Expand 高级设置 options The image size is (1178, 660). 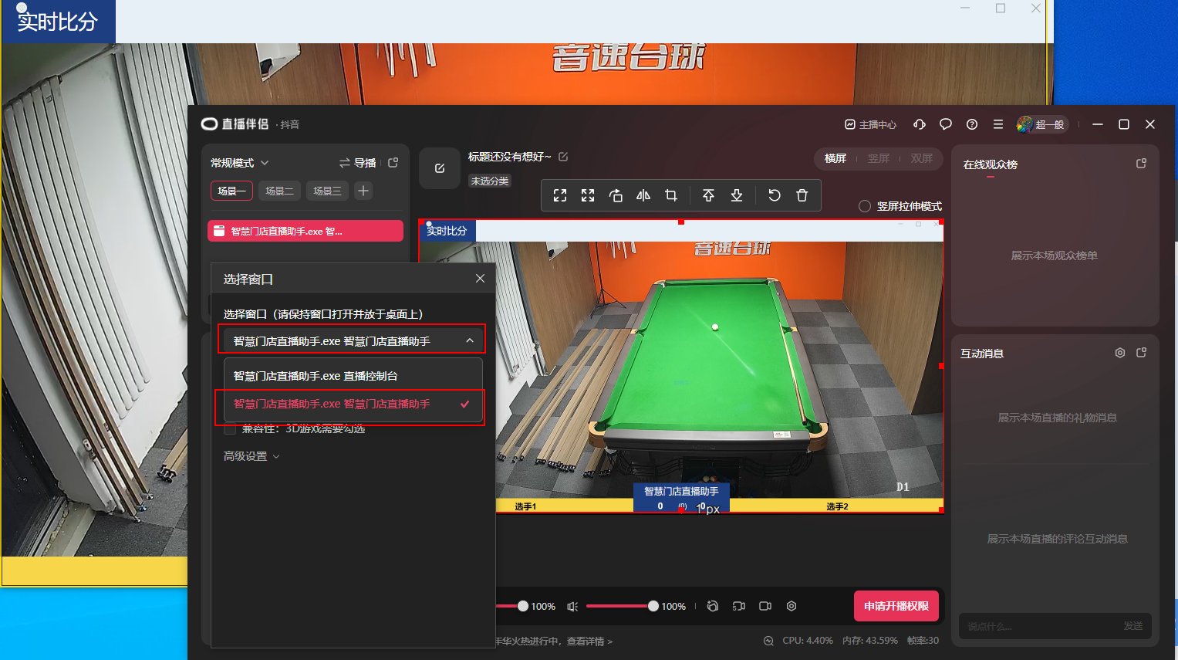(x=251, y=456)
